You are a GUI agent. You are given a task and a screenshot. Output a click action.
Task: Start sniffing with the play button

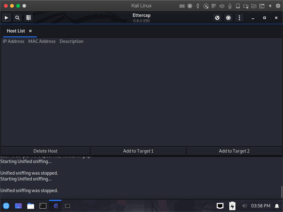[6, 18]
